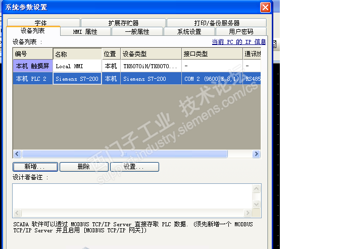345x249 pixels.
Task: Click Siemens S7-200 in the 设备类型 column
Action: 151,79
